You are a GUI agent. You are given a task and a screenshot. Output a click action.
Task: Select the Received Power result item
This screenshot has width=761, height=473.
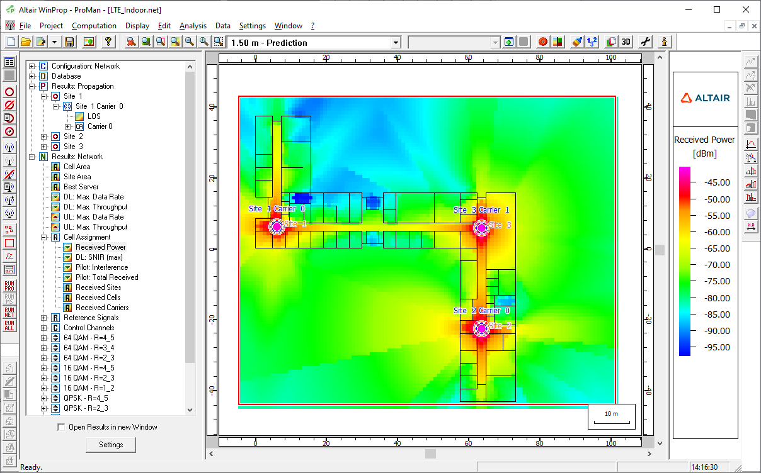pos(100,247)
